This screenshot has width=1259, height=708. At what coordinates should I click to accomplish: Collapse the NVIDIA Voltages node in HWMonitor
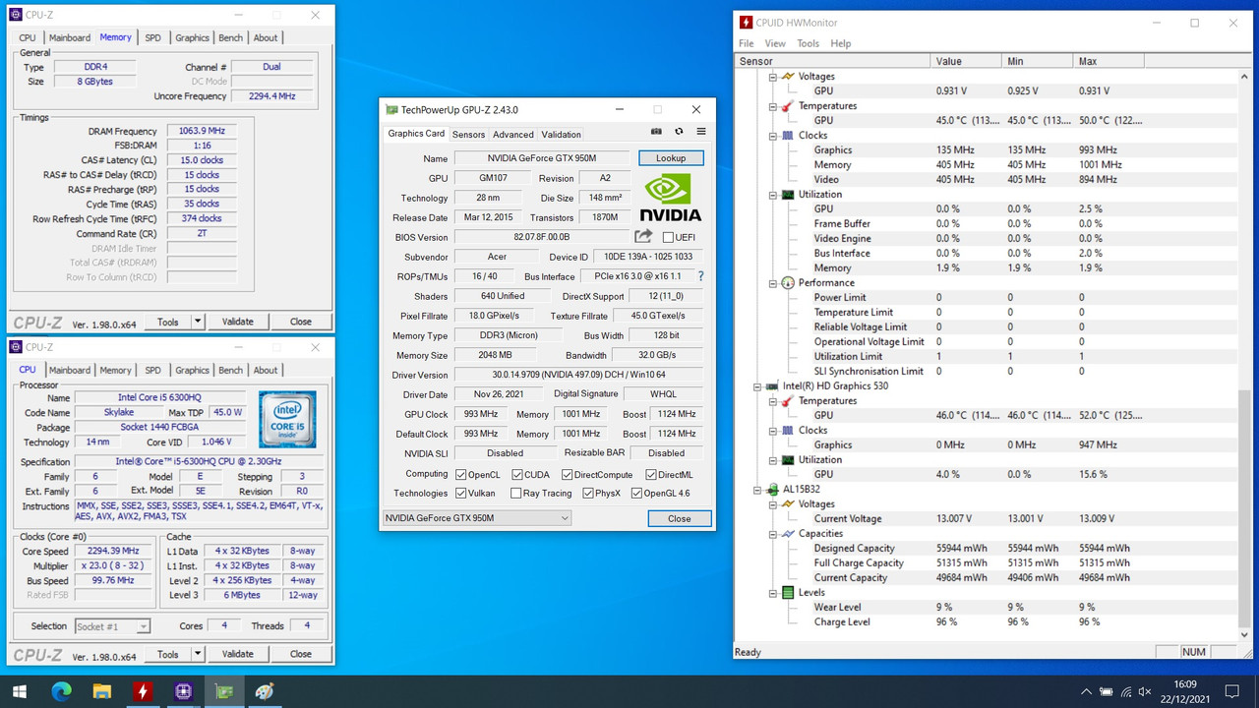coord(772,76)
